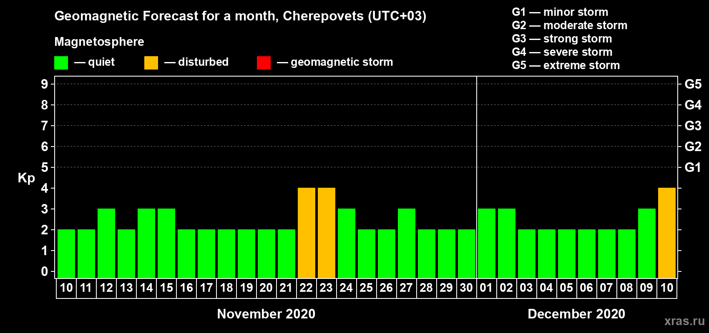Click the green bar above date 14
The width and height of the screenshot is (709, 333).
click(x=146, y=244)
